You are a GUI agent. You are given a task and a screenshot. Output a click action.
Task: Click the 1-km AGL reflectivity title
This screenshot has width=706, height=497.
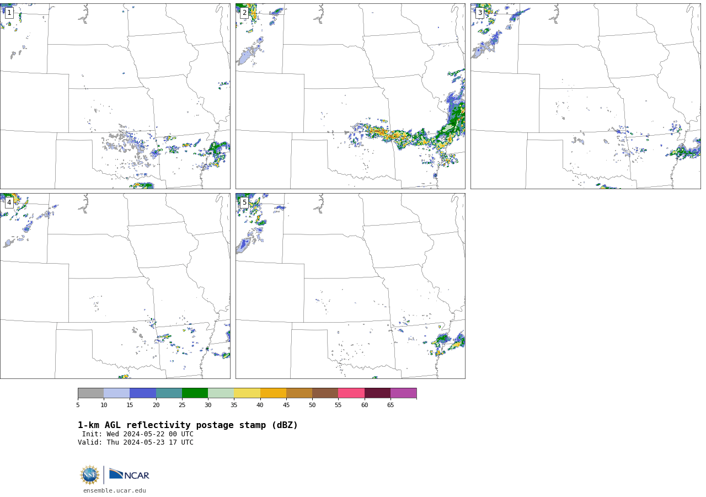[x=188, y=425]
